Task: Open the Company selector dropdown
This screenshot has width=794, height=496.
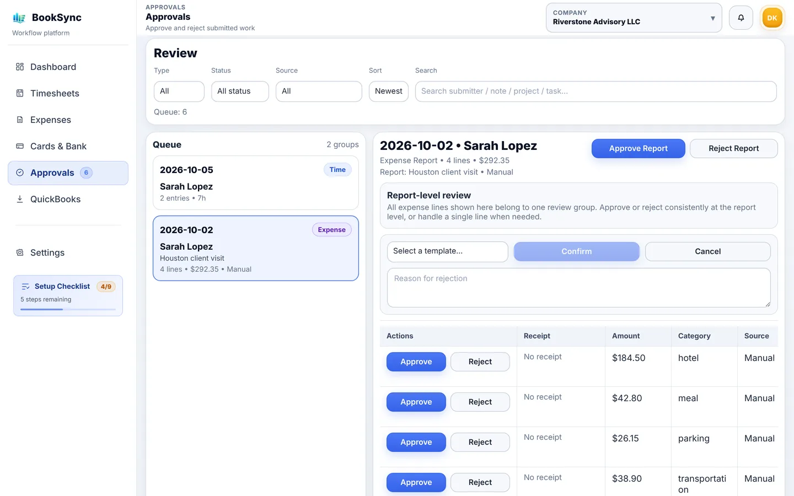Action: [x=634, y=18]
